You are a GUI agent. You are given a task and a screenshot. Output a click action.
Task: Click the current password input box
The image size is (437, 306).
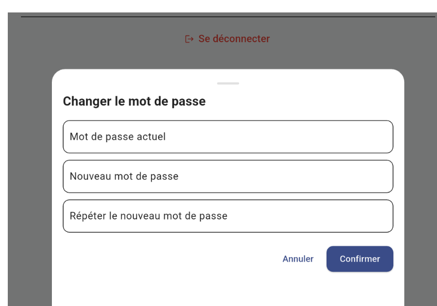228,136
